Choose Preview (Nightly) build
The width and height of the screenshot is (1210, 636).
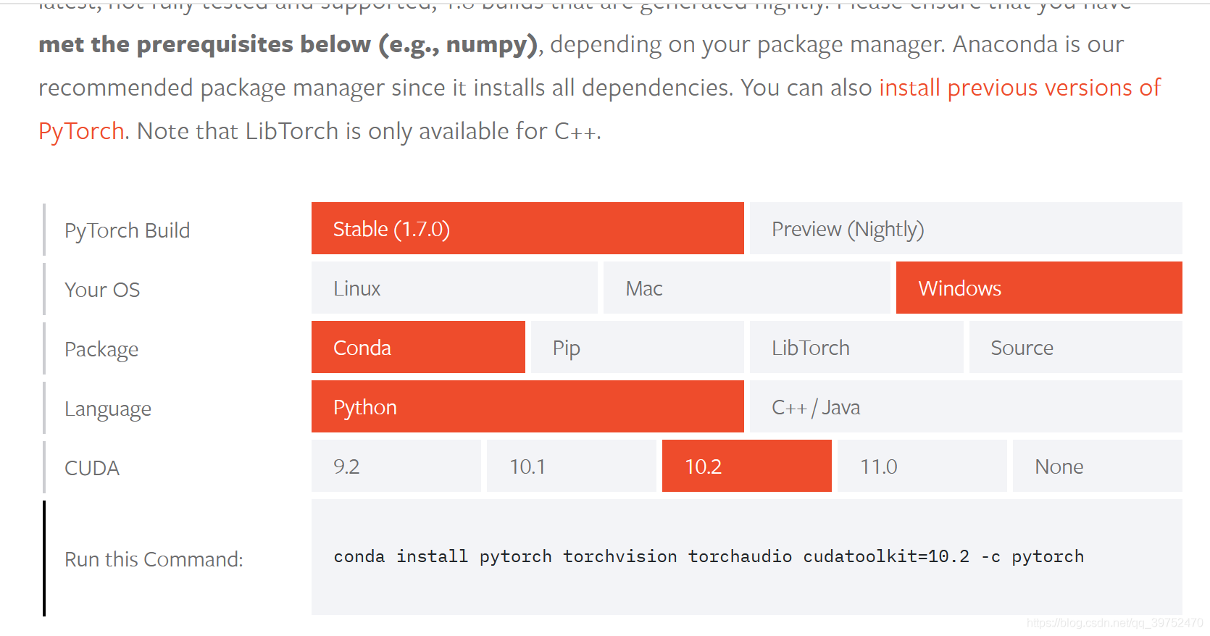point(966,228)
